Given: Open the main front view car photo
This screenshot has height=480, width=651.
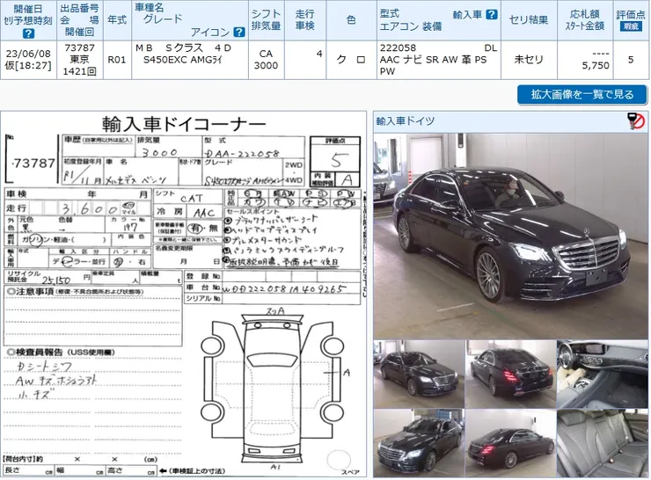Looking at the screenshot, I should click(x=510, y=236).
